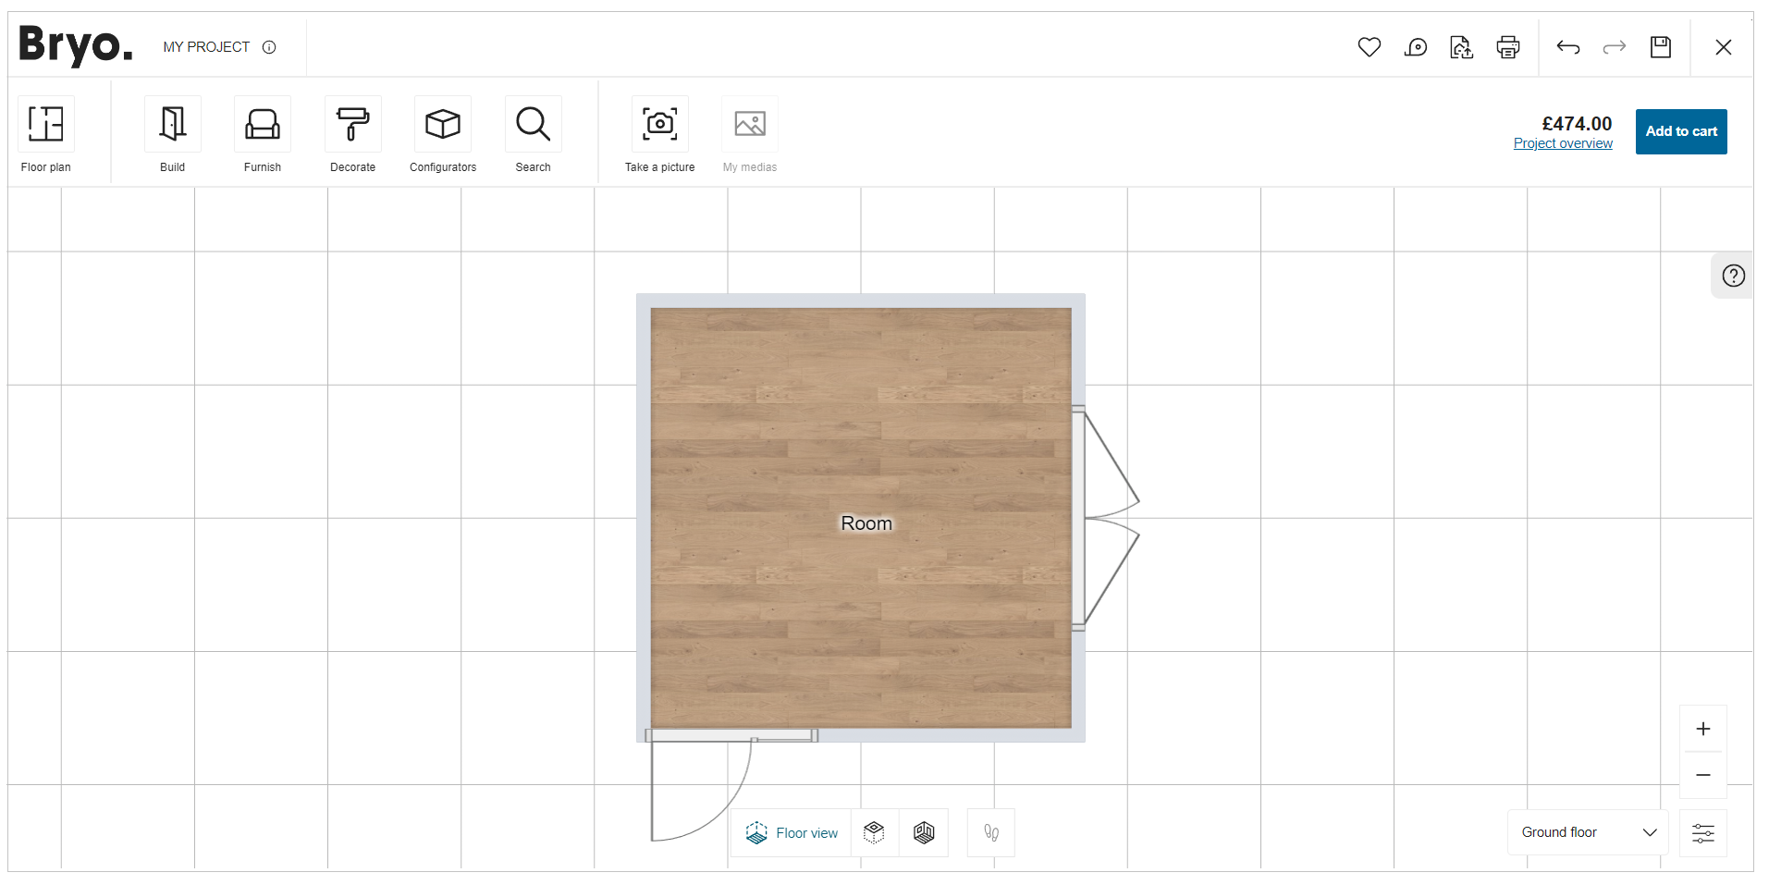Undo the last action
Image resolution: width=1769 pixels, height=885 pixels.
tap(1568, 46)
